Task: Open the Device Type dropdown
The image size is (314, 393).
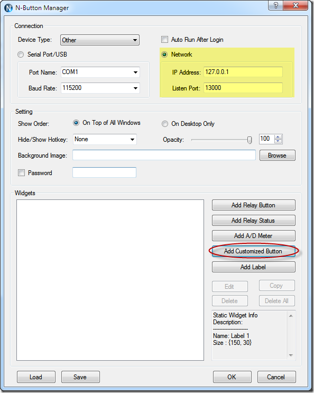Action: tap(100, 40)
